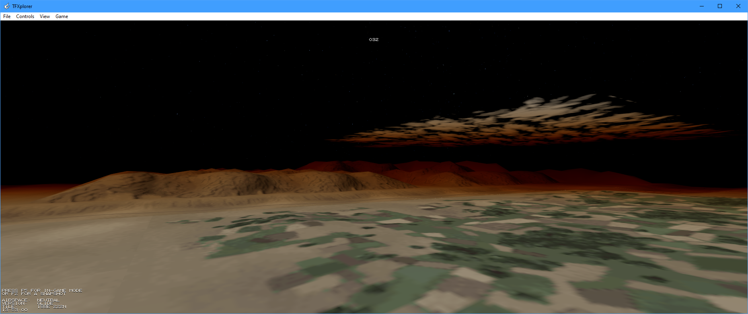Open the Controls menu
This screenshot has width=748, height=314.
pos(25,16)
